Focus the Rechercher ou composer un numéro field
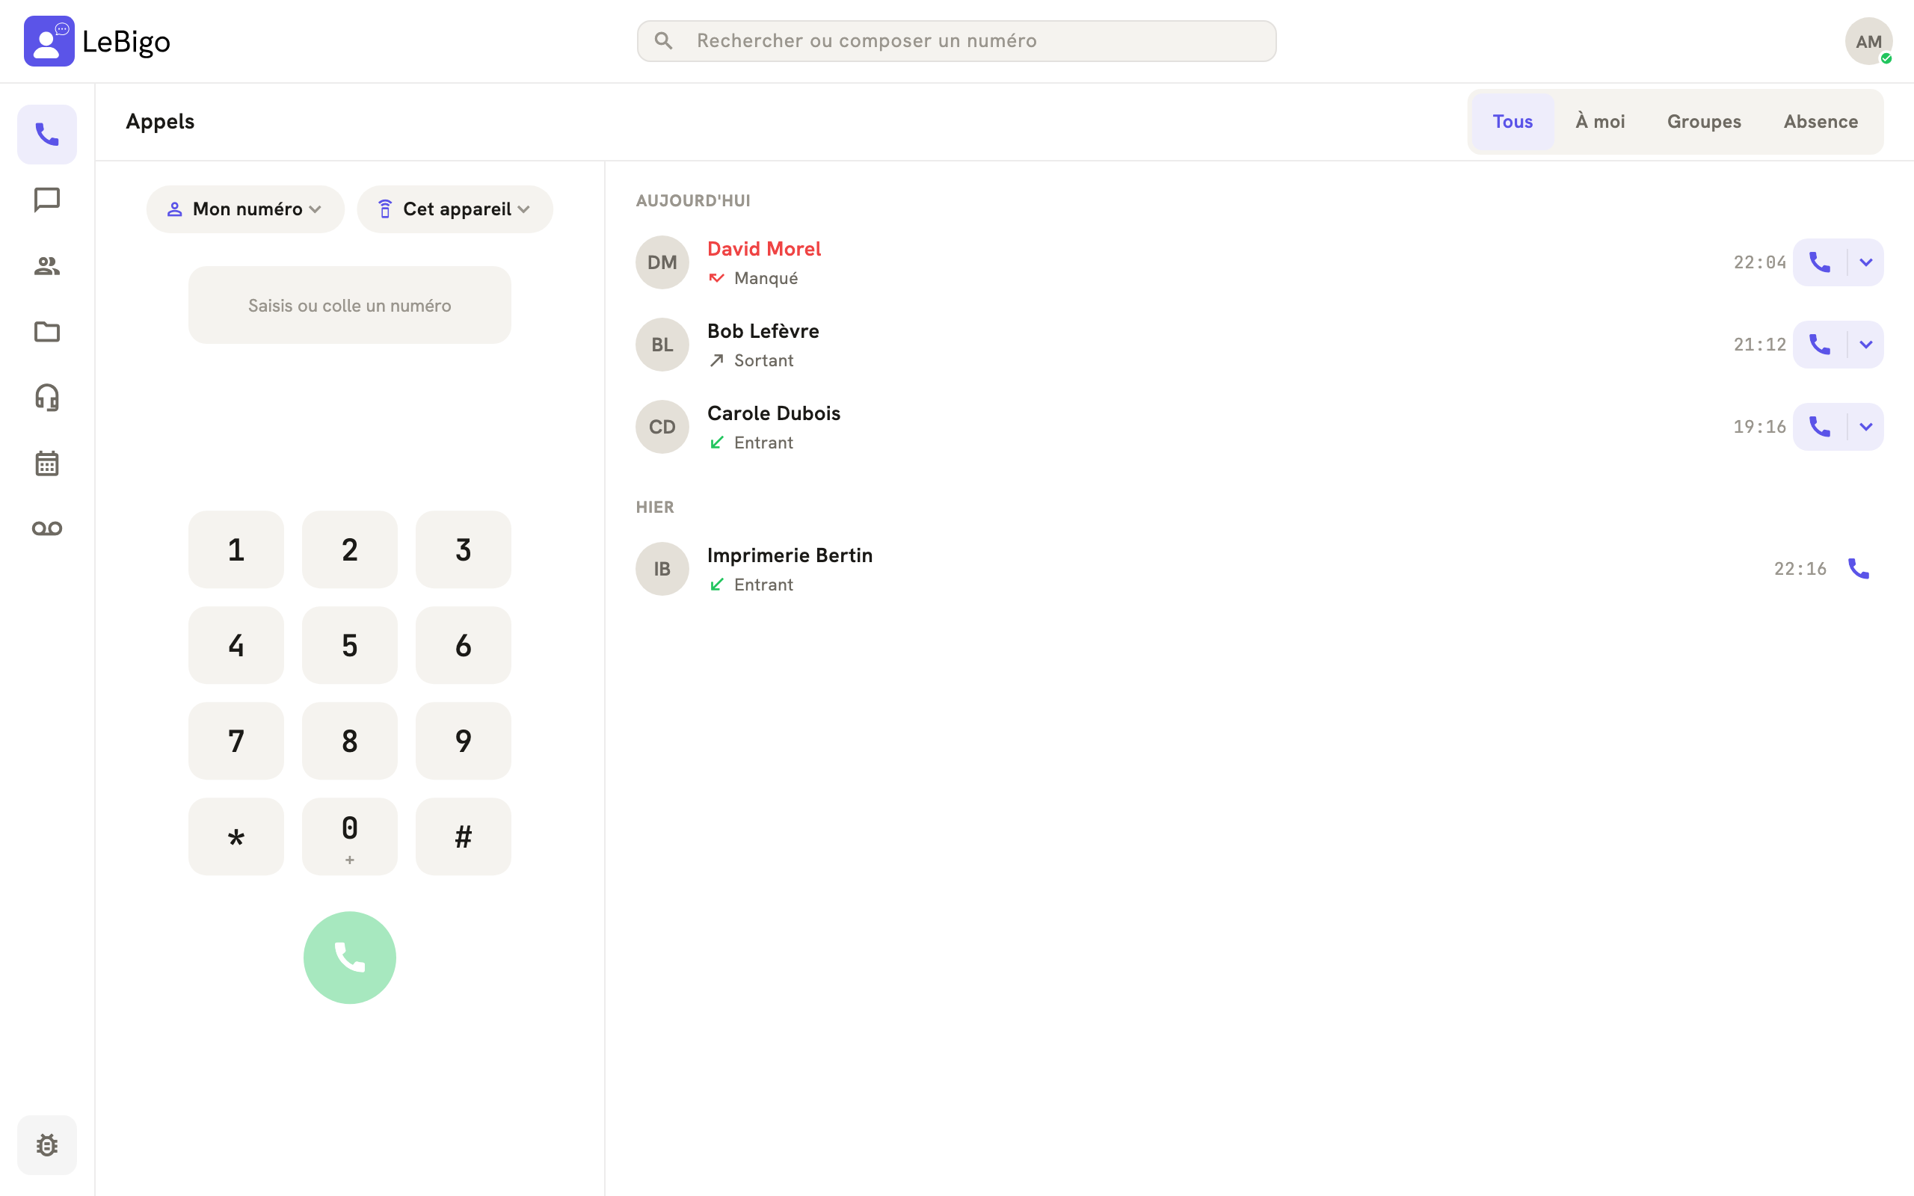The image size is (1914, 1196). pos(956,41)
